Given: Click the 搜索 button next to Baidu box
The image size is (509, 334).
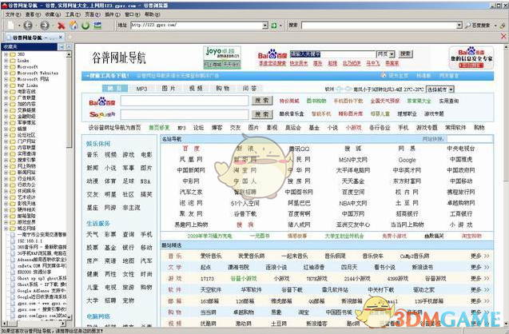Looking at the screenshot, I should [x=262, y=101].
